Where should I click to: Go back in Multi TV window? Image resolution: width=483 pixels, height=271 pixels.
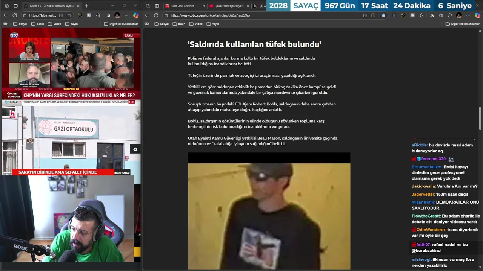[6, 15]
